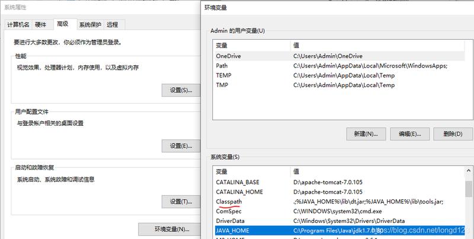This screenshot has width=474, height=239.
Task: Select the DriverData system variable
Action: coord(339,221)
